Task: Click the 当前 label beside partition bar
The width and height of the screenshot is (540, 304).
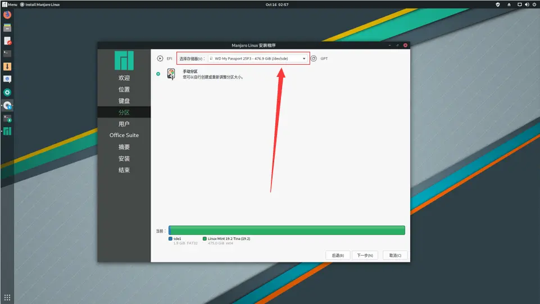Action: pyautogui.click(x=161, y=231)
